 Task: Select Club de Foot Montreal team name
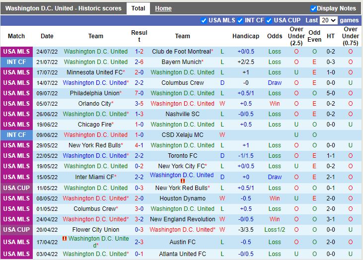[181, 52]
